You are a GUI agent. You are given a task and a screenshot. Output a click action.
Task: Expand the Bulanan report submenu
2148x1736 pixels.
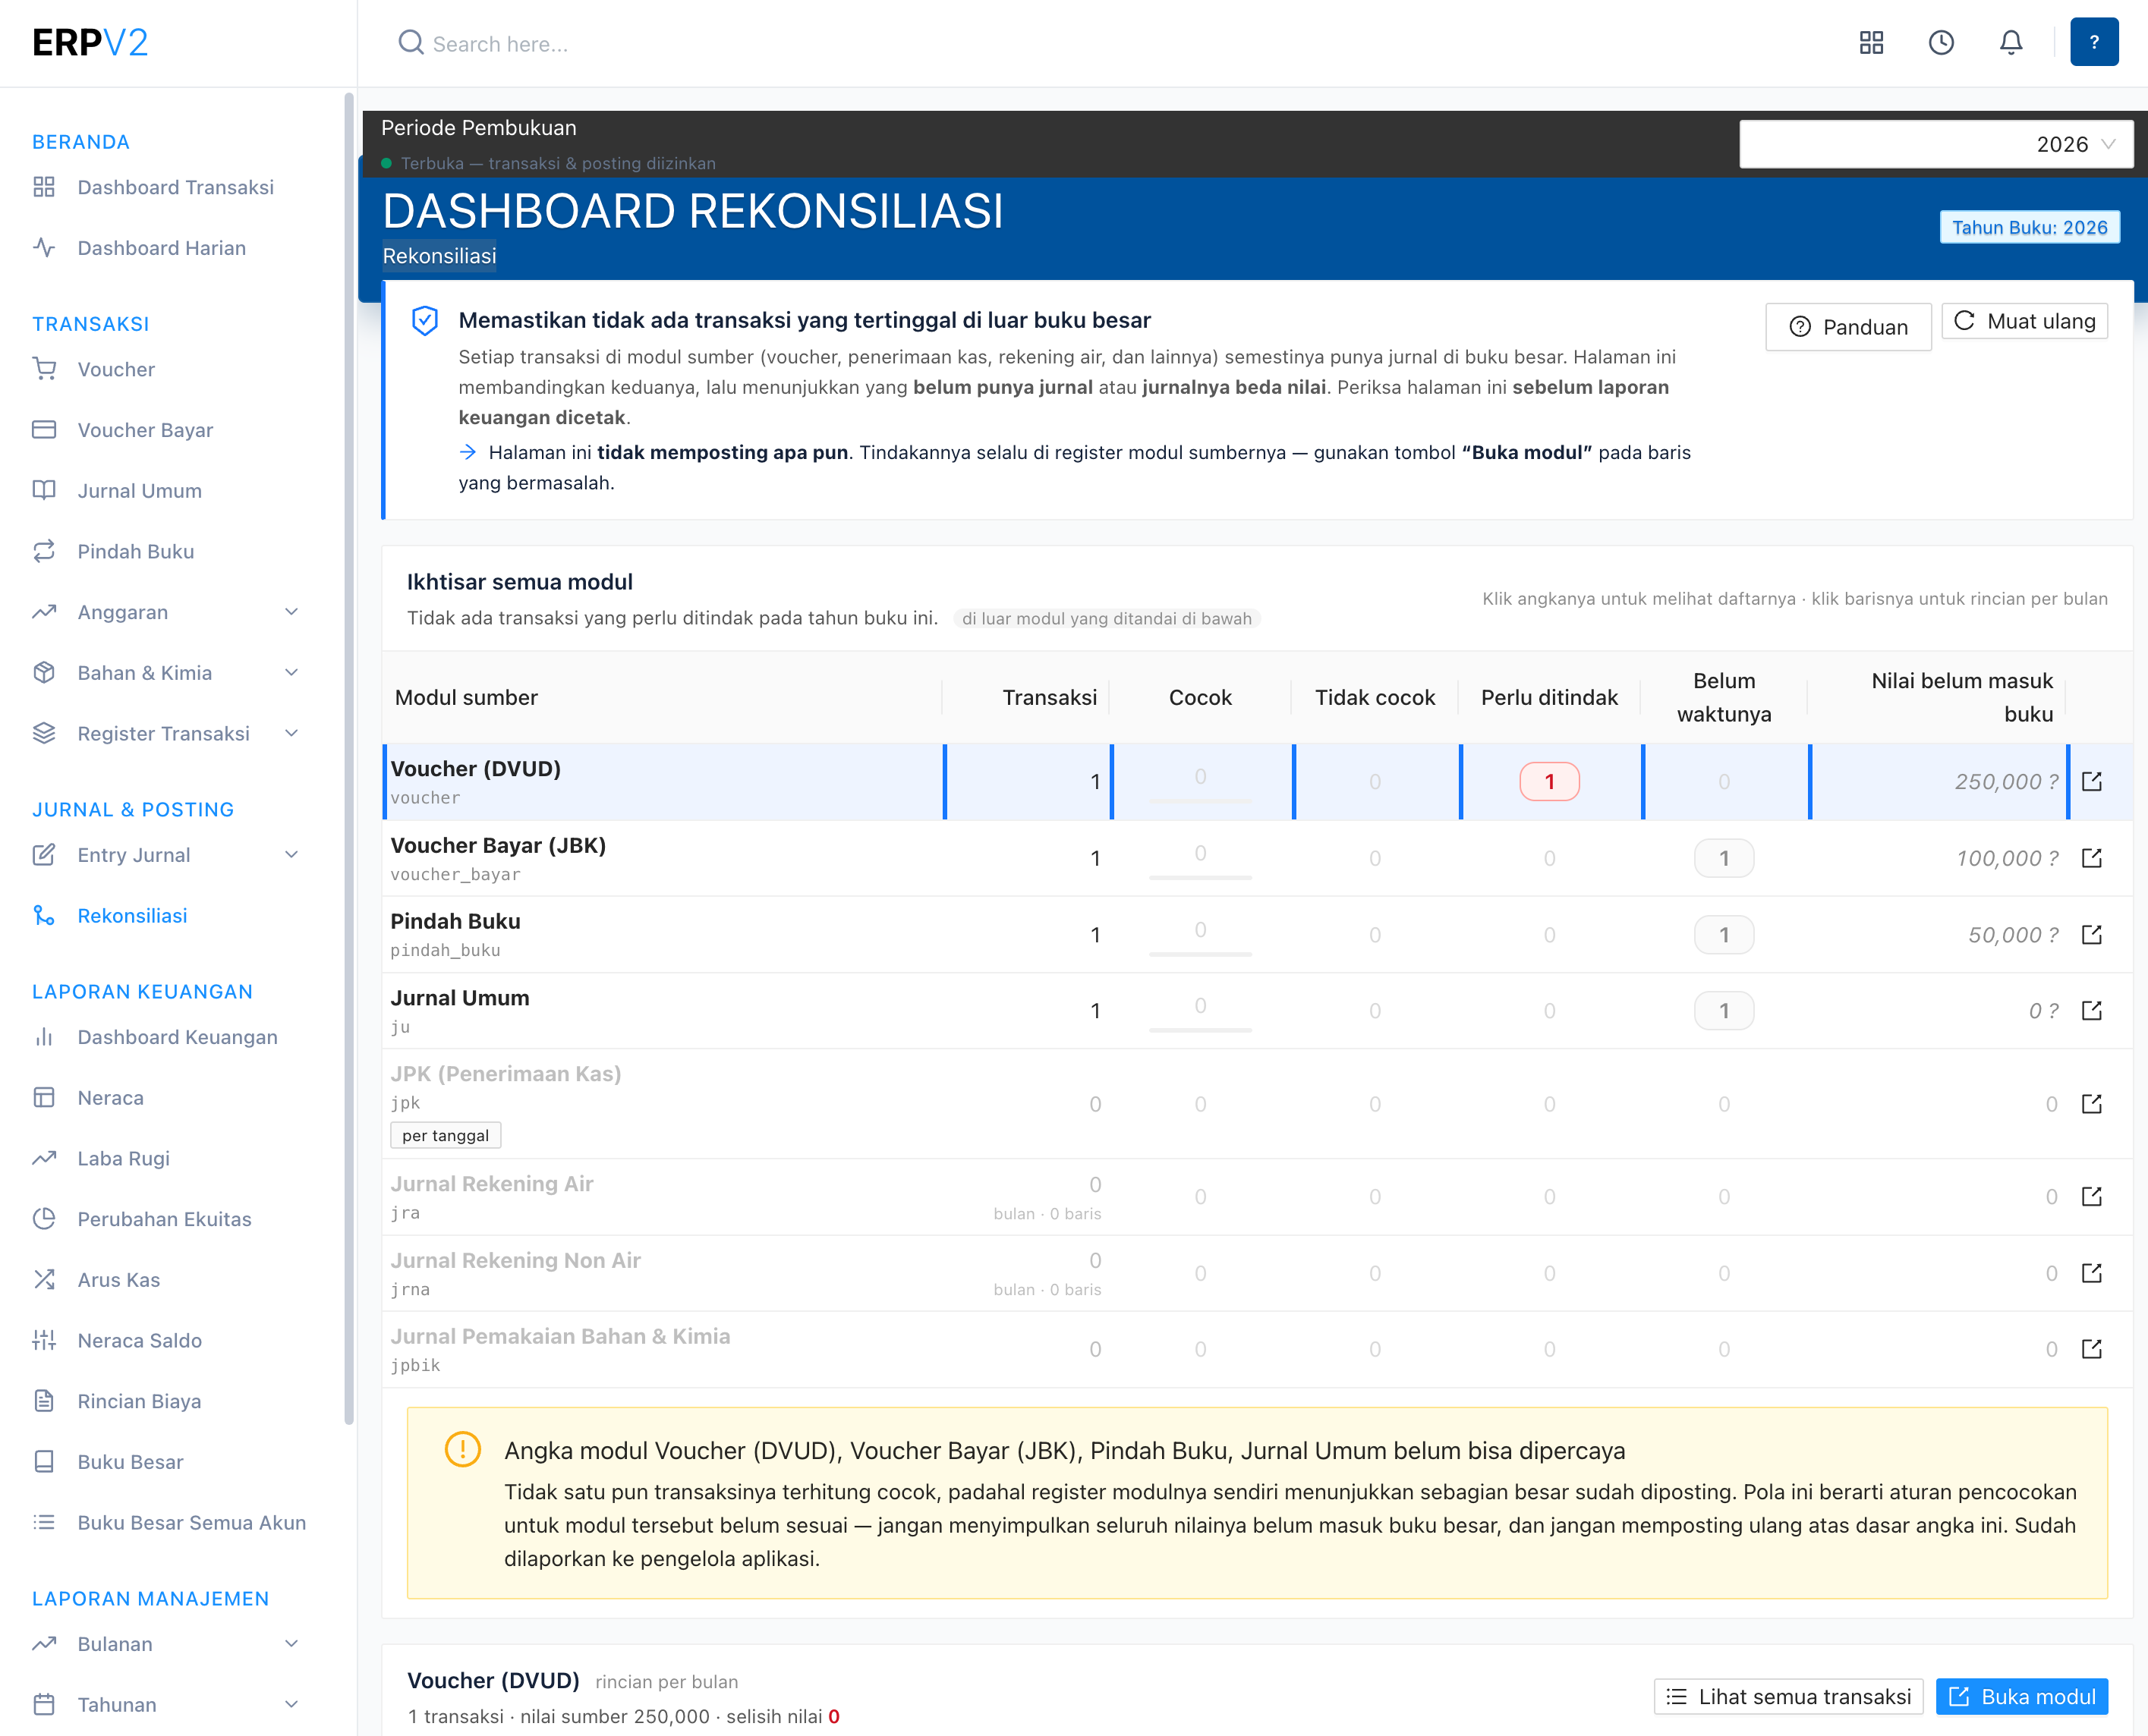[291, 1644]
